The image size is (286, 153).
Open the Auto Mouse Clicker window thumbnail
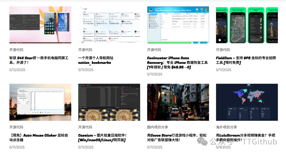click(x=40, y=102)
